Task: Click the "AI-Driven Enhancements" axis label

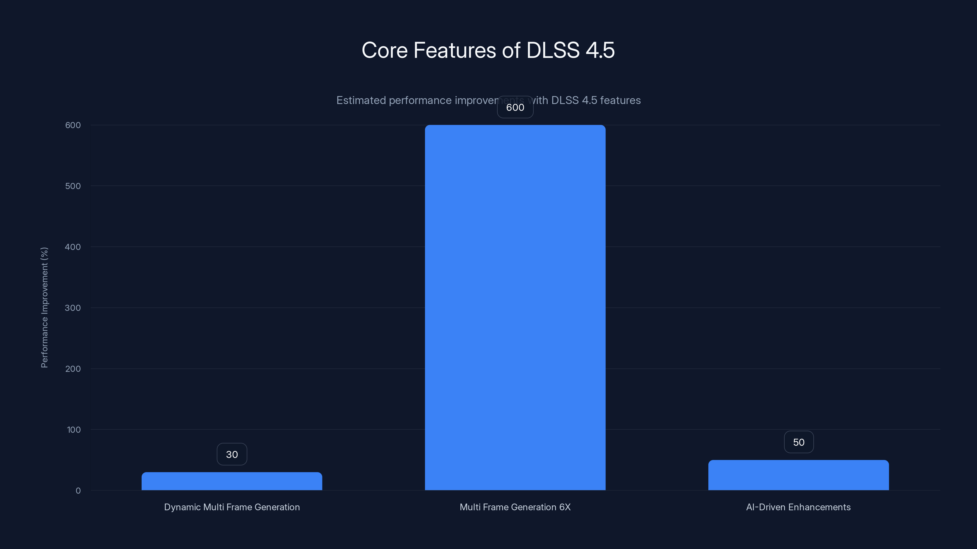Action: click(798, 507)
